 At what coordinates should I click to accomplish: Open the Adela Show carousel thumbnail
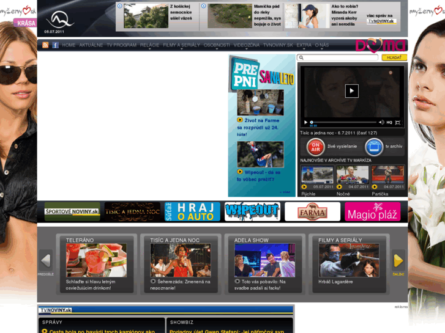tap(264, 260)
